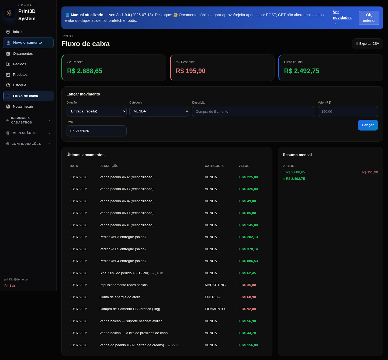Open the Direção dropdown
This screenshot has height=360, width=388.
(96, 111)
